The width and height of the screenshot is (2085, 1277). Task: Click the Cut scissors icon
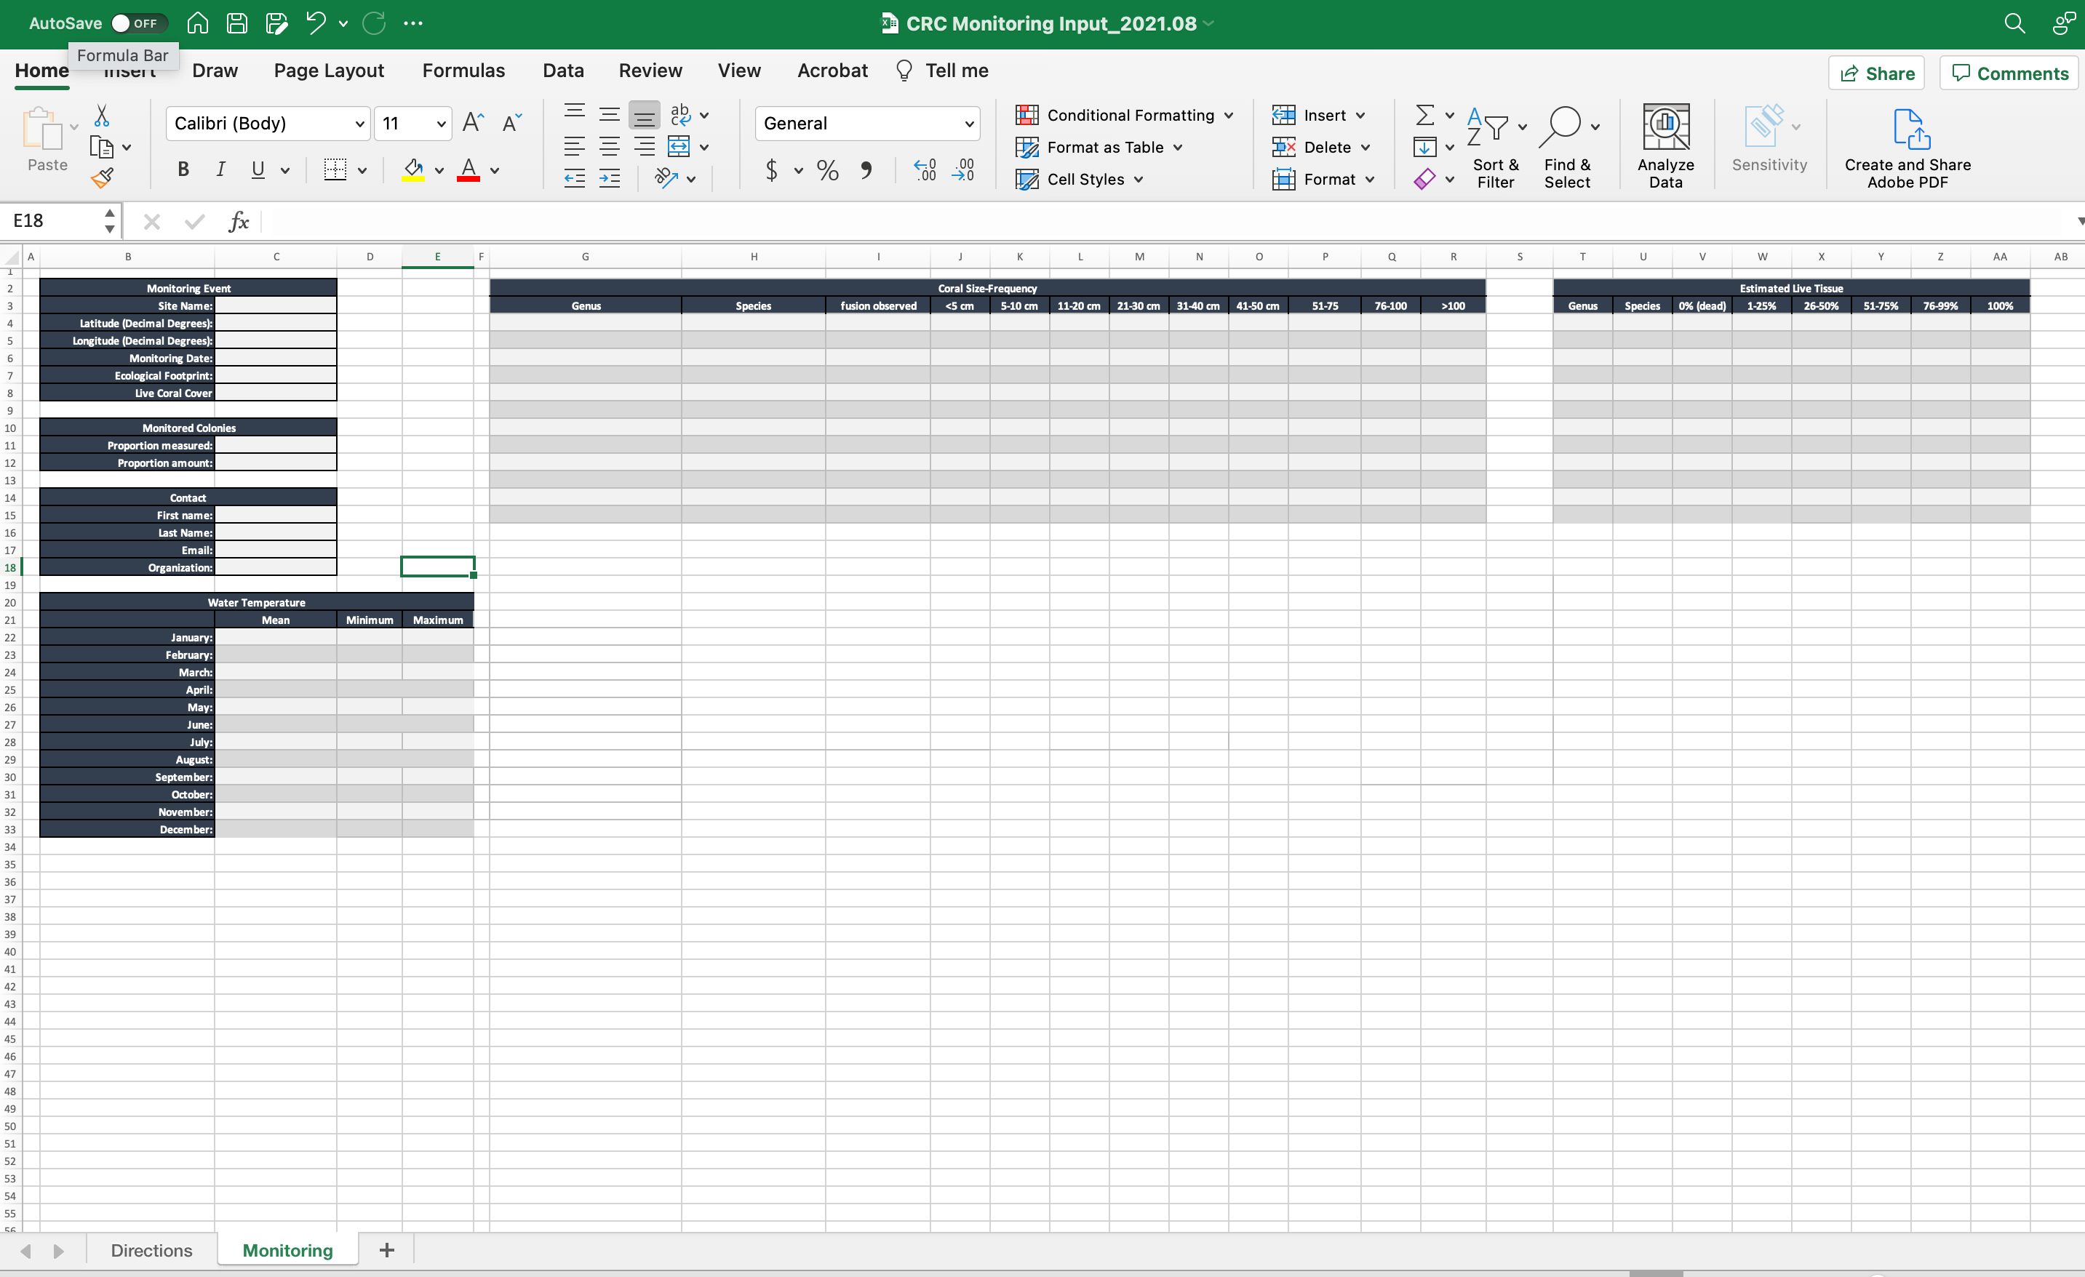102,116
